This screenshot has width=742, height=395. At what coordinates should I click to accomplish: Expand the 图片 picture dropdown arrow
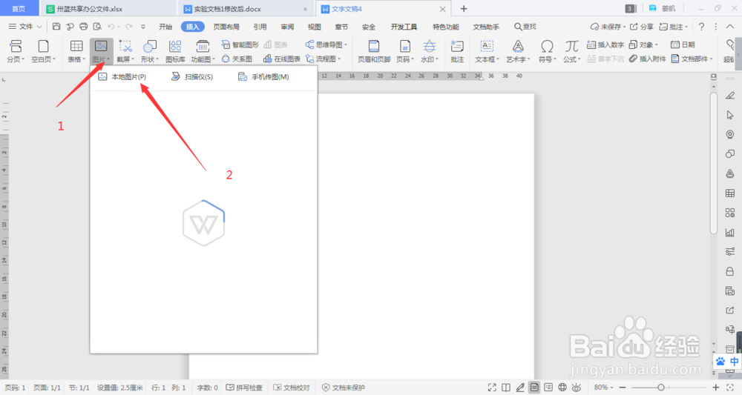tap(108, 59)
